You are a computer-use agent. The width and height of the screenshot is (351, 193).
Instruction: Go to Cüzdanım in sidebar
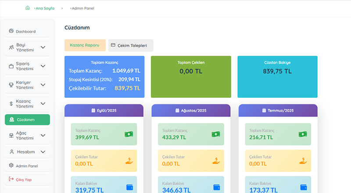tap(27, 120)
